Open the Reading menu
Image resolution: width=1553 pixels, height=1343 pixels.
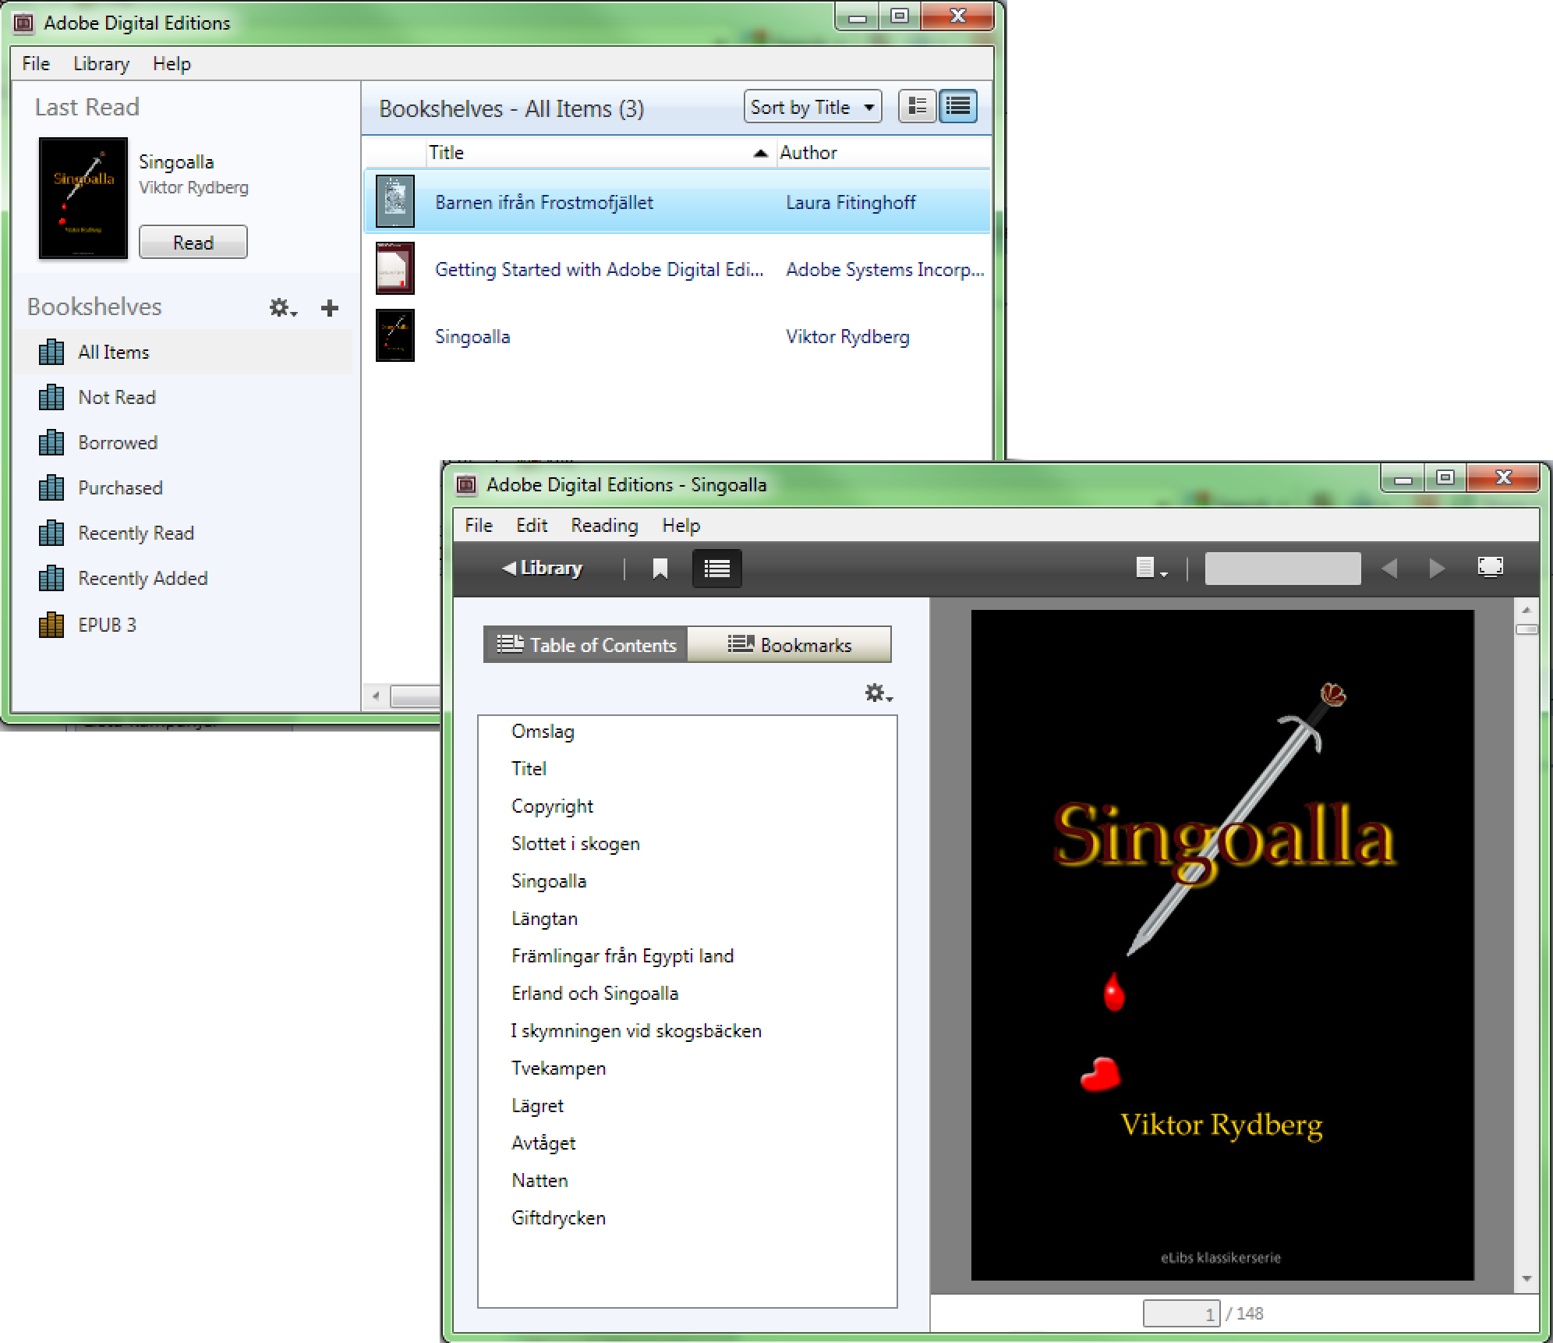click(604, 526)
